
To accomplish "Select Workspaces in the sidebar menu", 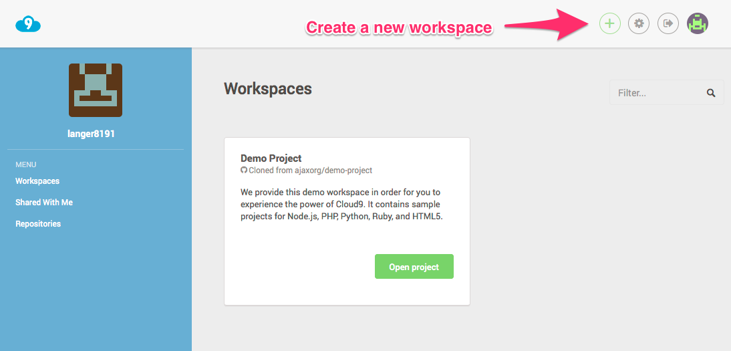I will (37, 181).
